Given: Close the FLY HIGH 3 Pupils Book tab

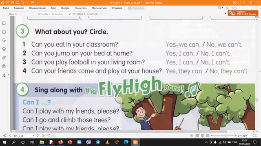Looking at the screenshot, I should pyautogui.click(x=70, y=14).
